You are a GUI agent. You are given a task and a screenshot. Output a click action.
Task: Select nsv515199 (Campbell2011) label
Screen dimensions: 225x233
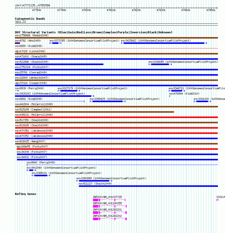pos(33,109)
